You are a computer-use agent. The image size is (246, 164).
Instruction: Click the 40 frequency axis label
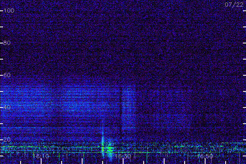[7, 107]
